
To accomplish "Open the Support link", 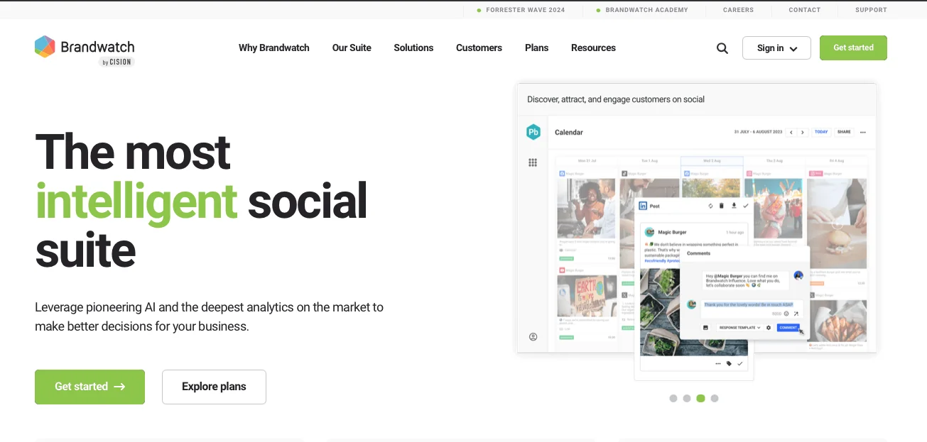I will coord(871,10).
